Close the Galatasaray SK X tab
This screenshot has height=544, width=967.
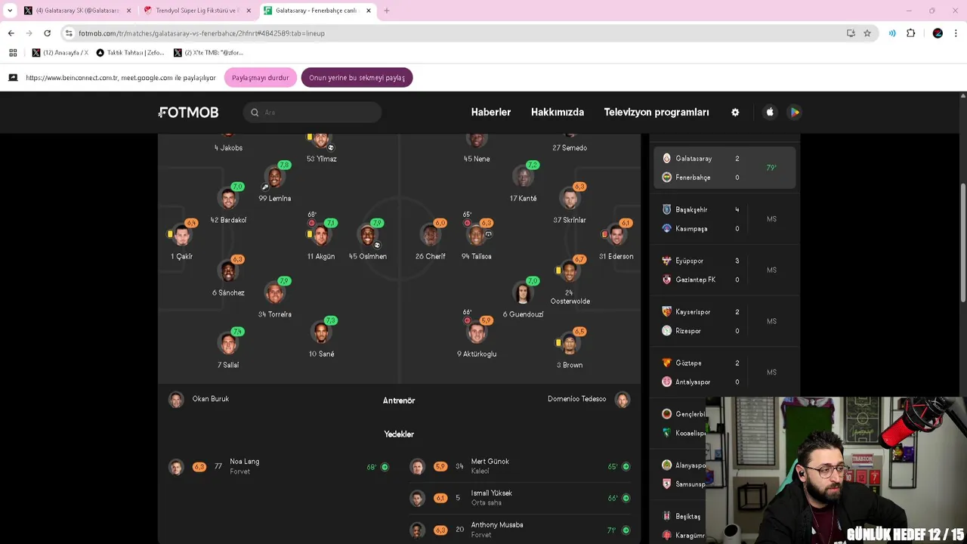click(x=128, y=11)
